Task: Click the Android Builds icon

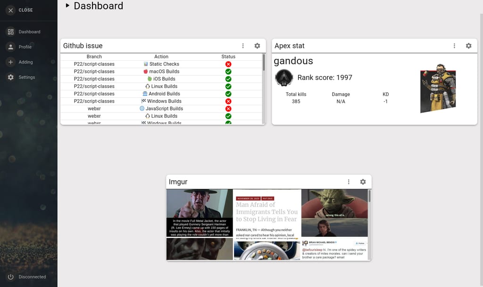Action: pyautogui.click(x=145, y=94)
